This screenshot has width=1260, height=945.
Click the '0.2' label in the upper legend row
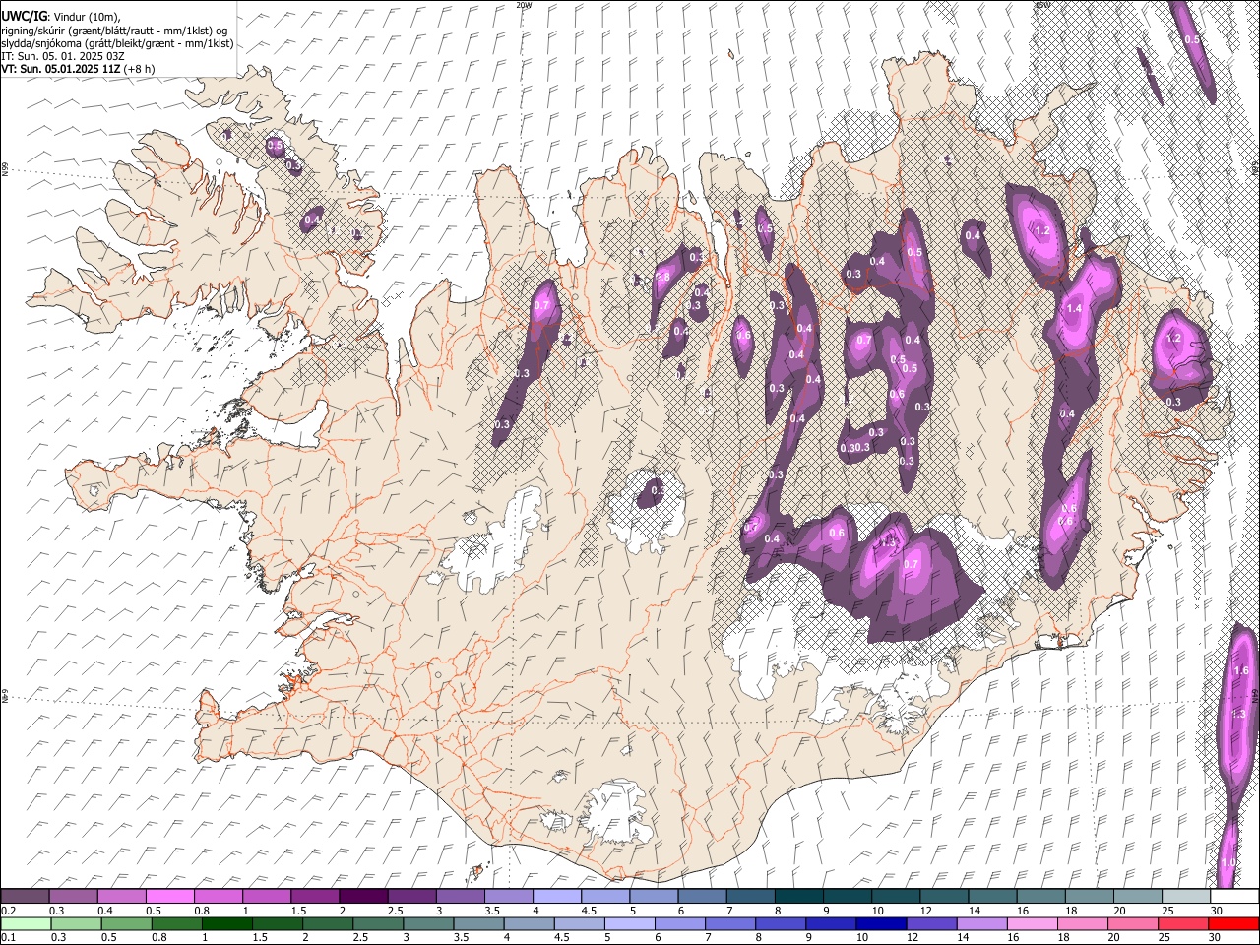point(8,911)
